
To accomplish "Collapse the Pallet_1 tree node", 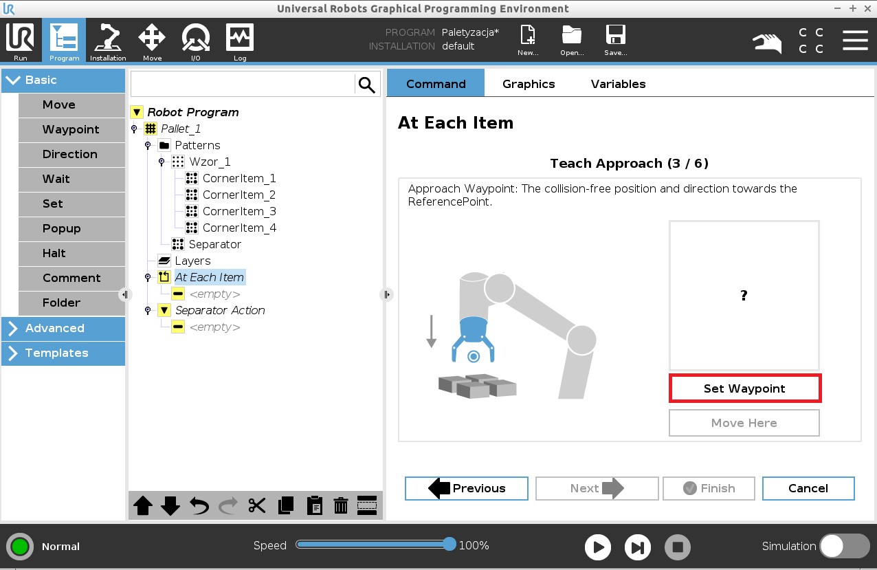I will pyautogui.click(x=134, y=129).
